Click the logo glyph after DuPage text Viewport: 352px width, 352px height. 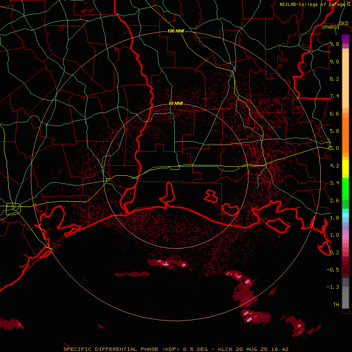point(348,4)
